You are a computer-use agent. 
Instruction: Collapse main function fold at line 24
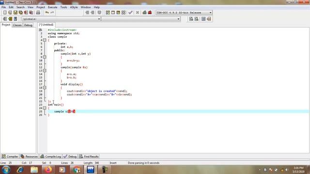pos(45,108)
